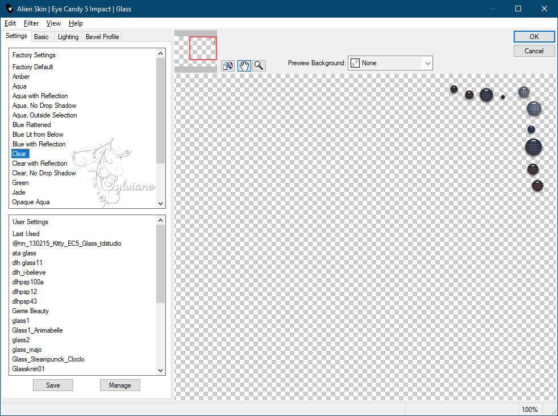Select the Clear with Reflection preset
This screenshot has width=558, height=416.
pos(40,163)
